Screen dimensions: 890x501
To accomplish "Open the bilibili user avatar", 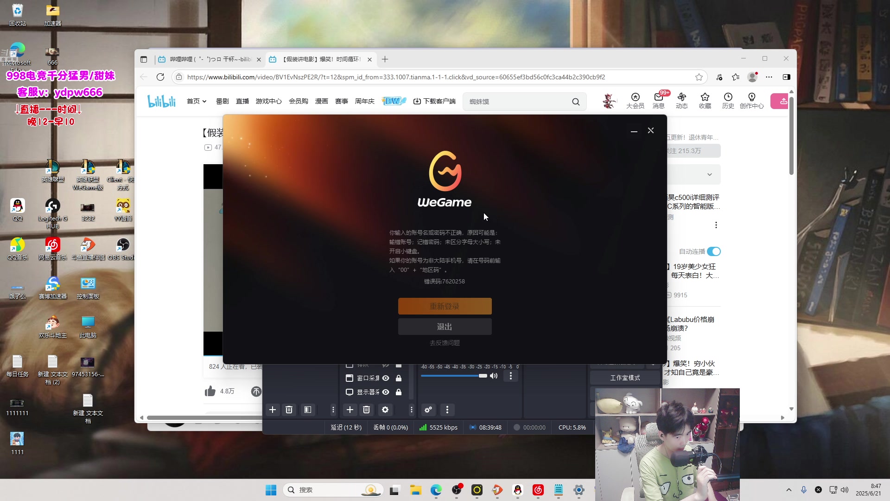I will coord(609,101).
